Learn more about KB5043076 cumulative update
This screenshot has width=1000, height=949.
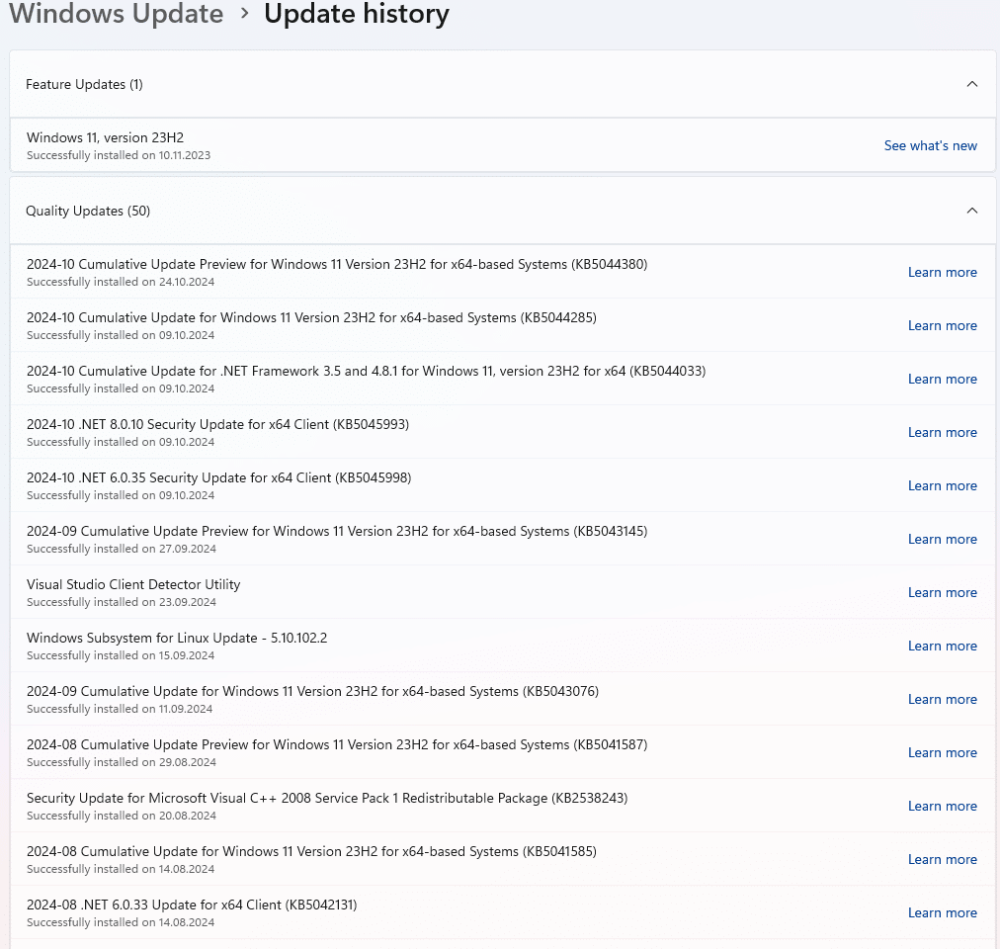pyautogui.click(x=942, y=699)
